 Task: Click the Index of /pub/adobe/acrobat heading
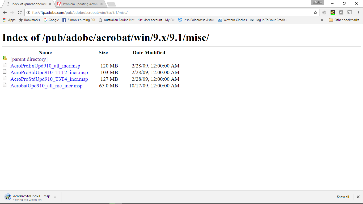click(106, 37)
